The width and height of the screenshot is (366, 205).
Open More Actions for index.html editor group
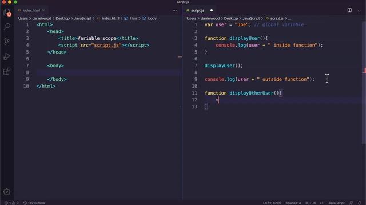tap(174, 10)
